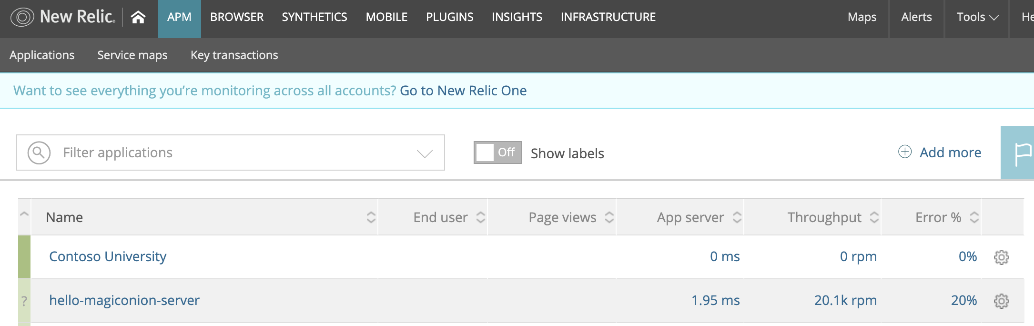The width and height of the screenshot is (1034, 326).
Task: Open the Tools dropdown menu
Action: click(977, 17)
